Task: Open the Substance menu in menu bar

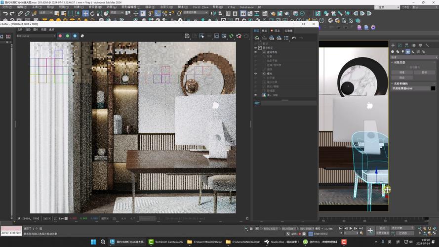Action: pyautogui.click(x=246, y=7)
